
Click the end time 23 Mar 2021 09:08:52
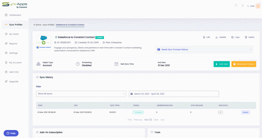coord(82,112)
